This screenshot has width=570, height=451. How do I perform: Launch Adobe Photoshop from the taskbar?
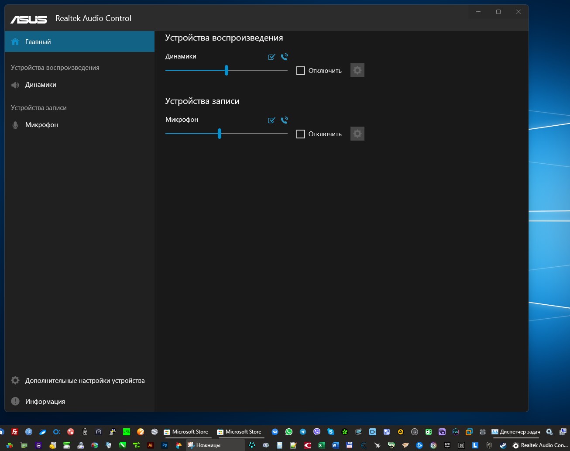(x=165, y=445)
